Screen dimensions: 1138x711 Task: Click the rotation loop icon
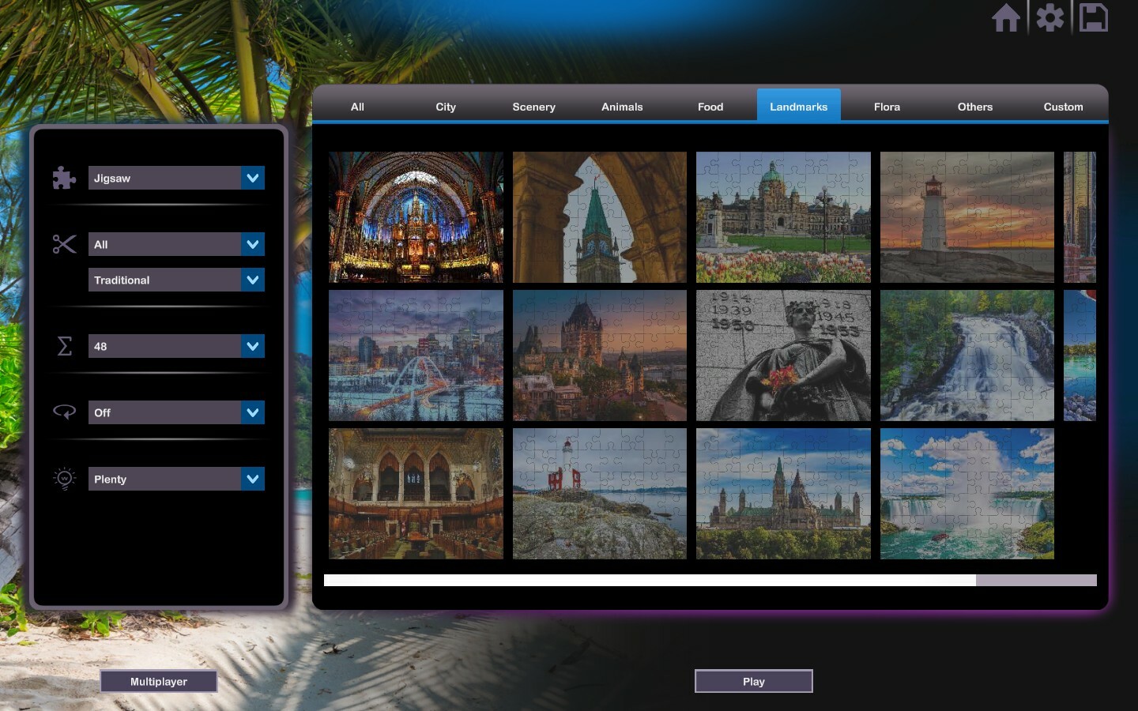coord(64,412)
